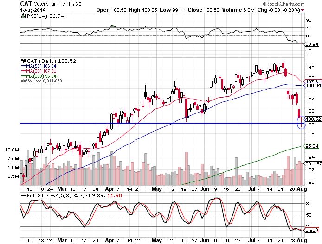Click the 95.84 MA(200) price tag
Image resolution: width=322 pixels, height=244 pixels.
[312, 146]
